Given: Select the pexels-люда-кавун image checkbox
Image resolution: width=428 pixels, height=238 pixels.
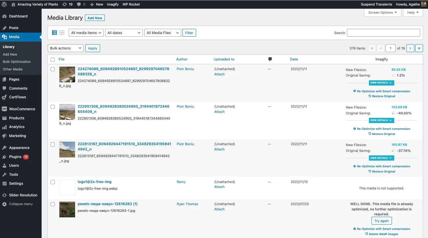Looking at the screenshot, I should pos(53,204).
